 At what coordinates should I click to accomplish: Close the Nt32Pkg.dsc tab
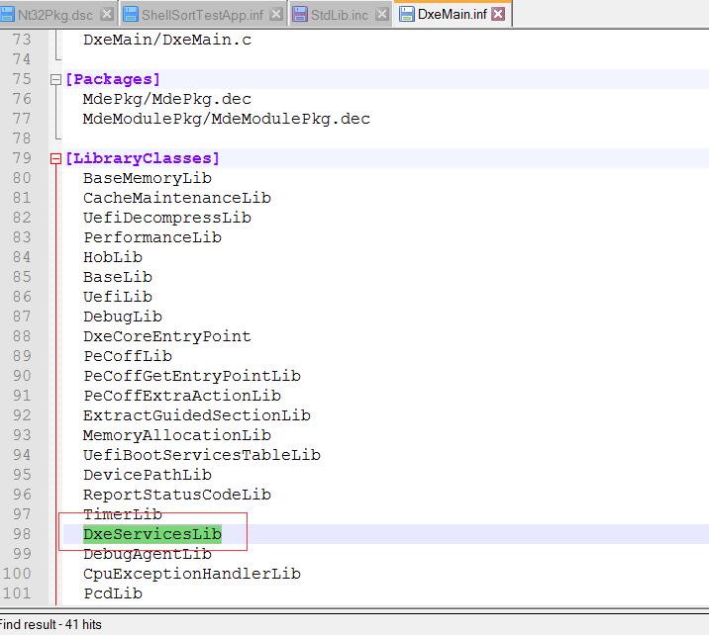[107, 15]
